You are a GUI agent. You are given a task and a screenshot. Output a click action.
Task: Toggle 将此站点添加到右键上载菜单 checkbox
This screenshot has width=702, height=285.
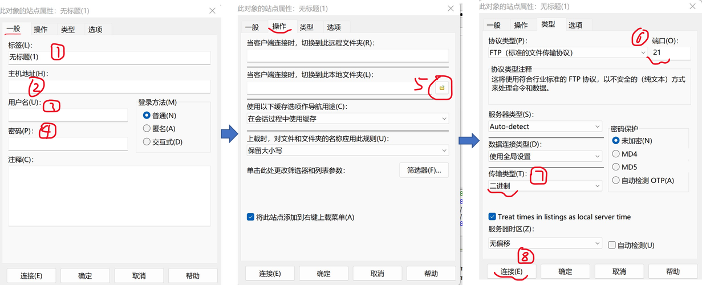(x=251, y=217)
